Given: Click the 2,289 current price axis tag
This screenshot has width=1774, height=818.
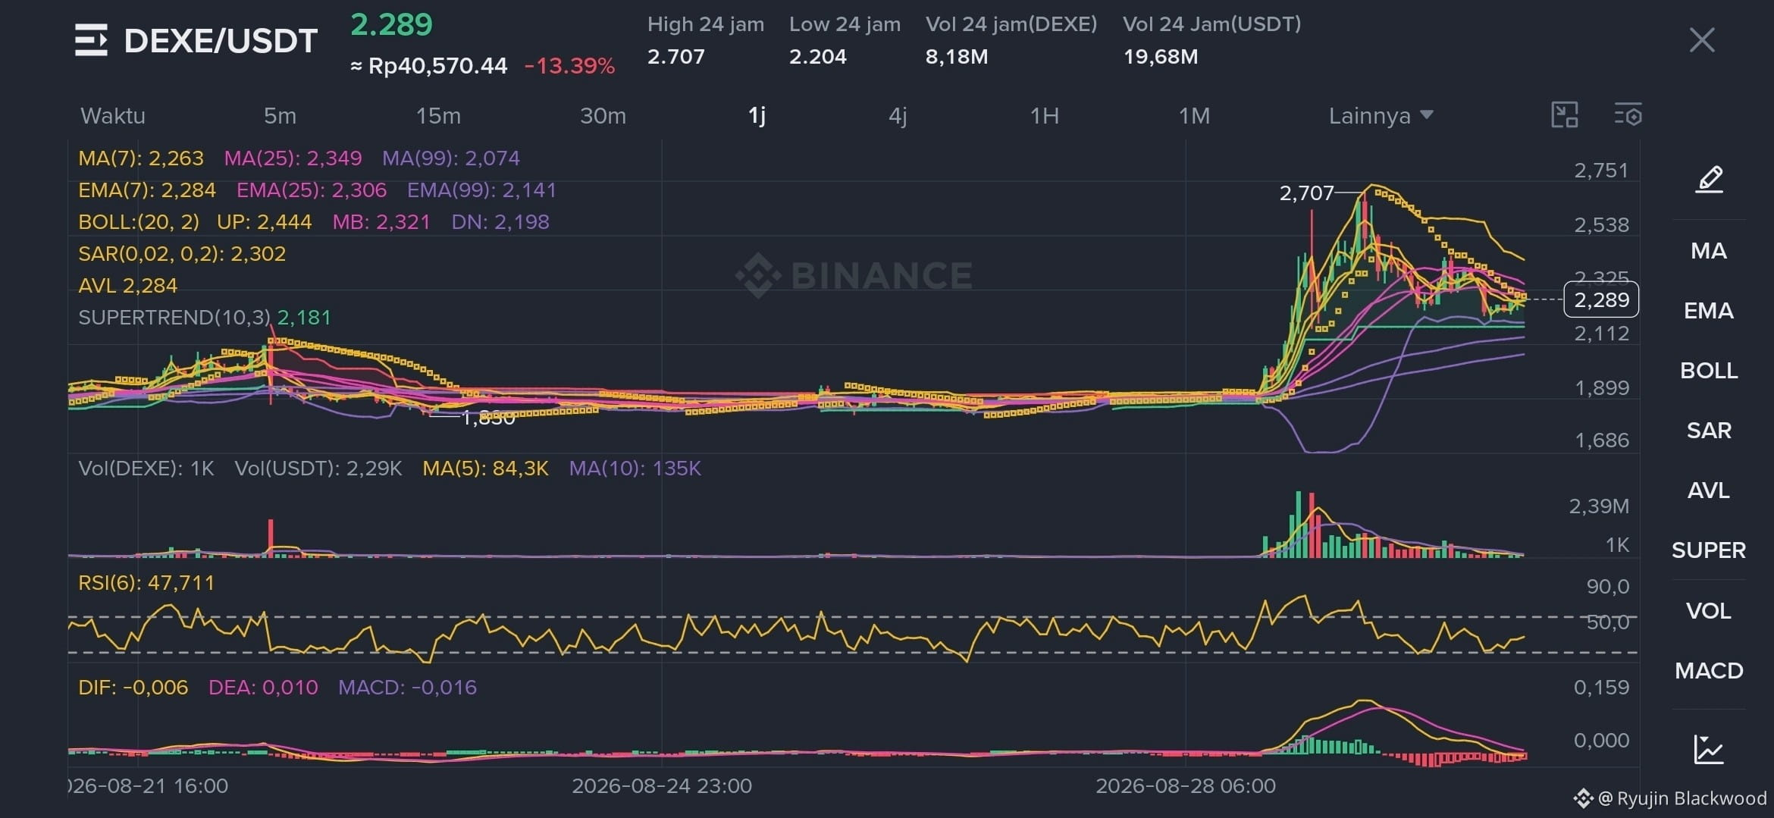Looking at the screenshot, I should (x=1601, y=299).
